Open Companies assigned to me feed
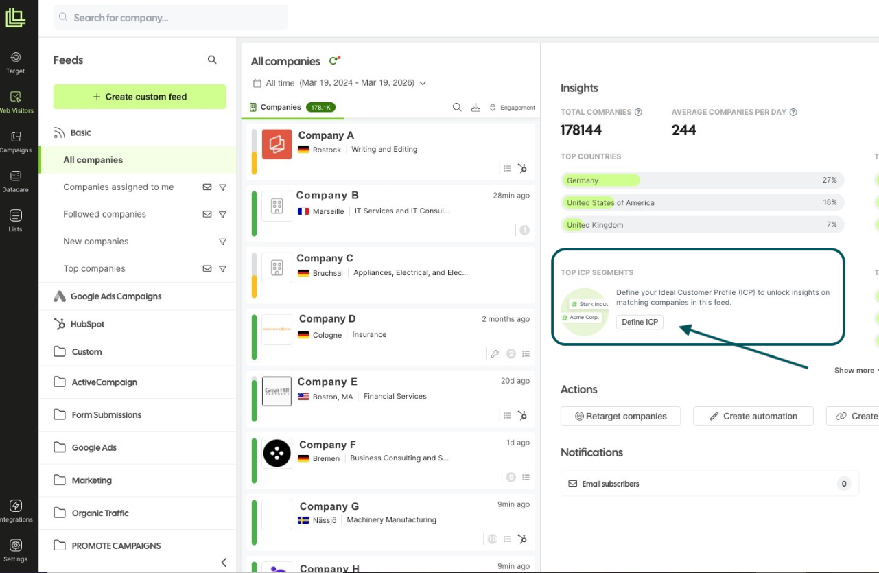Image resolution: width=879 pixels, height=573 pixels. (119, 187)
